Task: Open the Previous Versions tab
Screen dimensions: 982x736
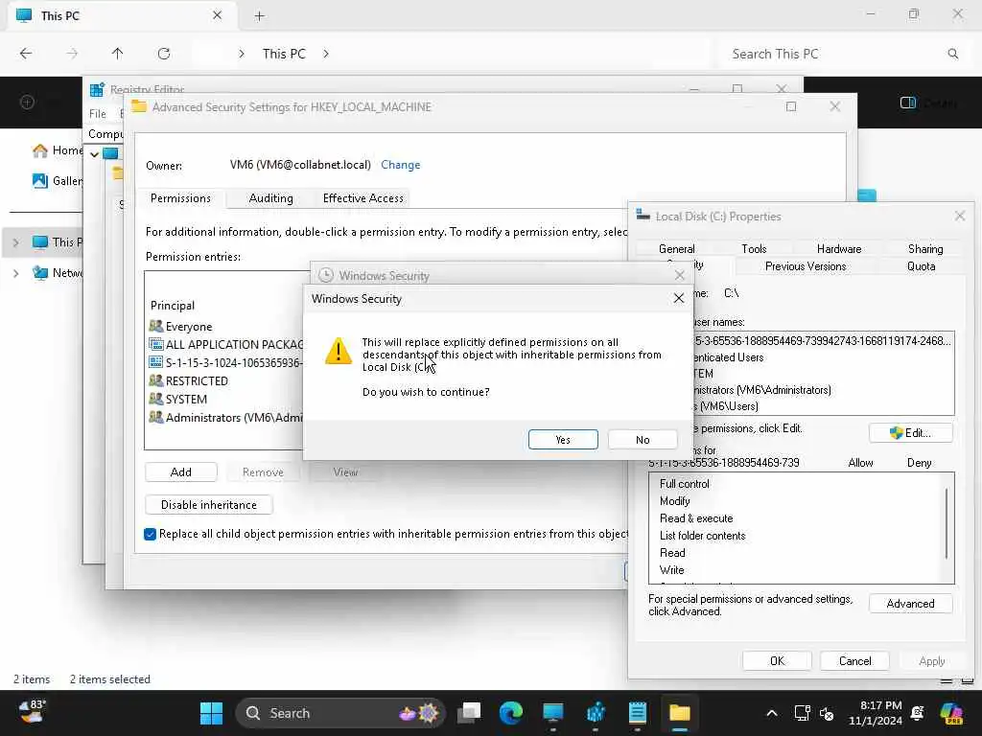Action: tap(806, 266)
